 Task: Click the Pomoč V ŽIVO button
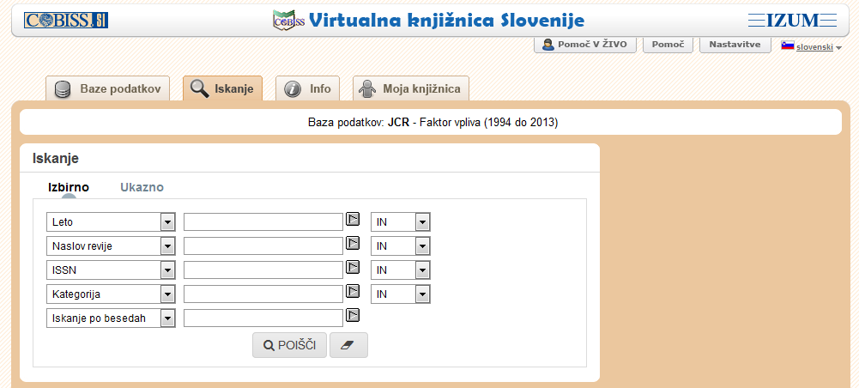click(x=585, y=45)
